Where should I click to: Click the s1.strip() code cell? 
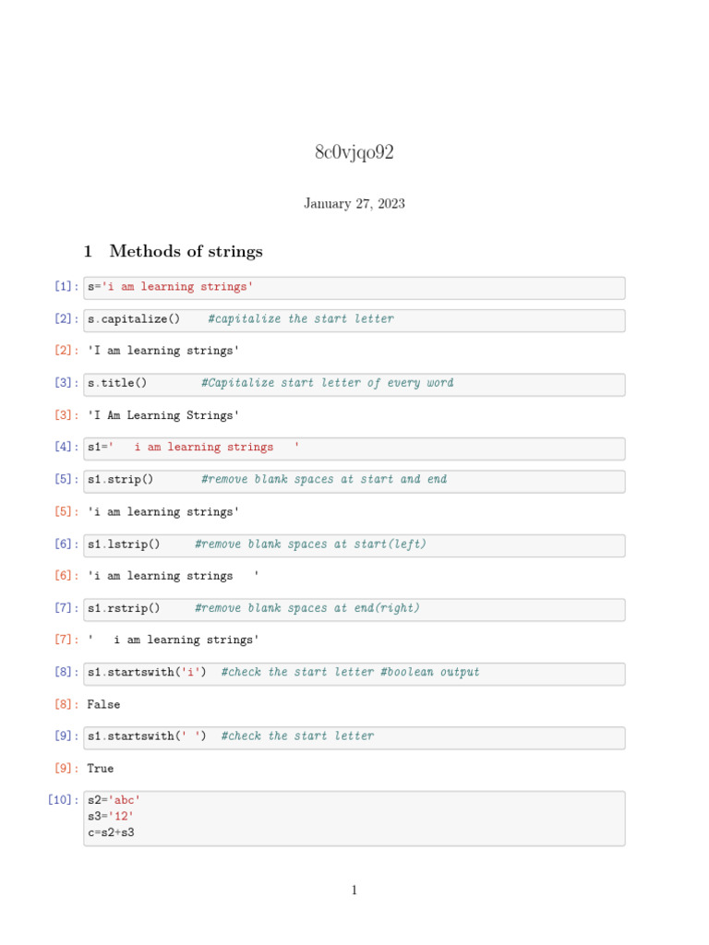point(354,482)
